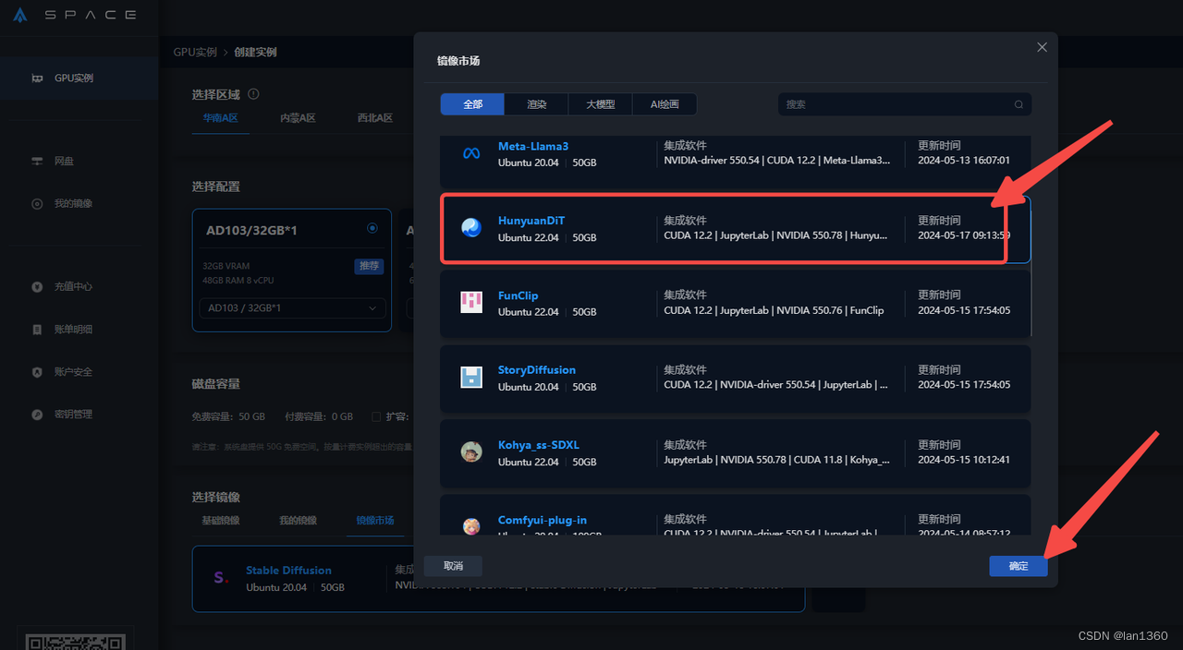Select 西北A区 region tab

[375, 118]
